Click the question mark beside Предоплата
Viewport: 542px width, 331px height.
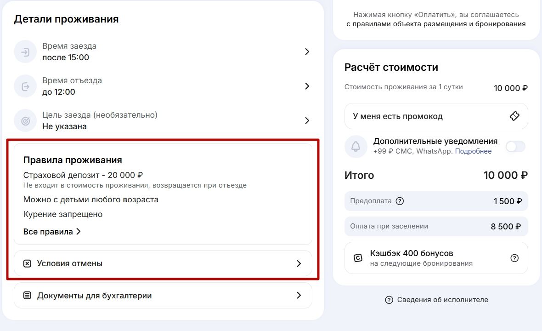[x=400, y=201]
